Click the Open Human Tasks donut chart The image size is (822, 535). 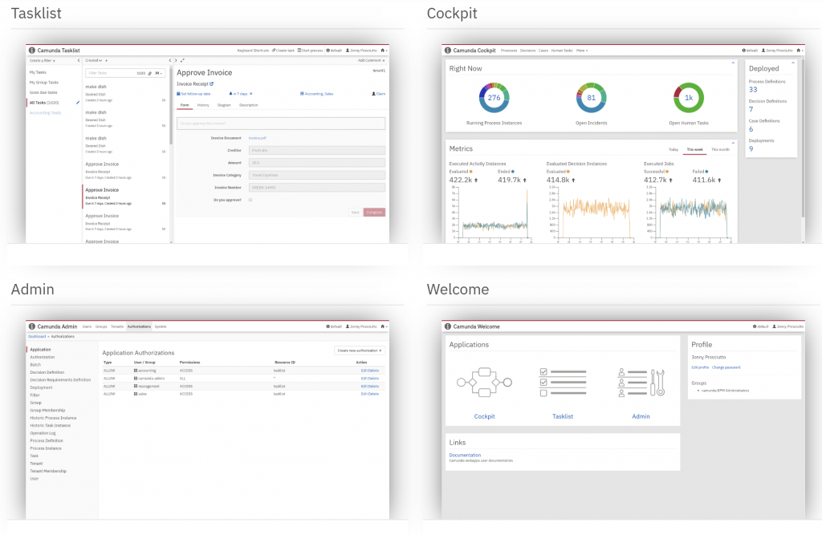pos(688,98)
